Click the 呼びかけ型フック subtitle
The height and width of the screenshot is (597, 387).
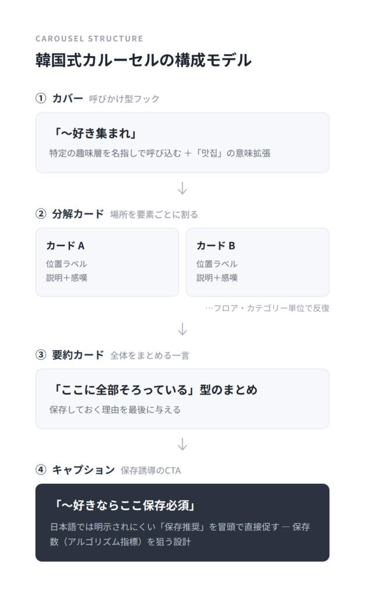tap(124, 99)
